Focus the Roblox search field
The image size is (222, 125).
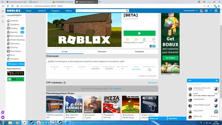[101, 11]
